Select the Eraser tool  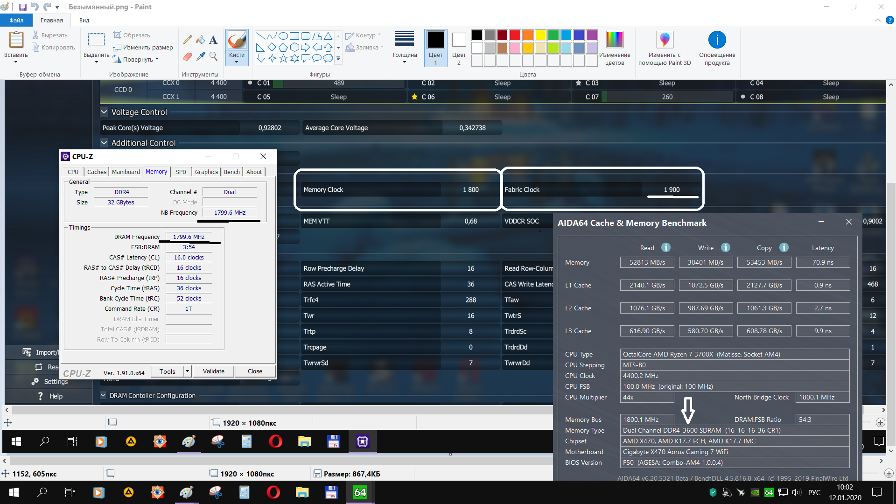point(187,56)
